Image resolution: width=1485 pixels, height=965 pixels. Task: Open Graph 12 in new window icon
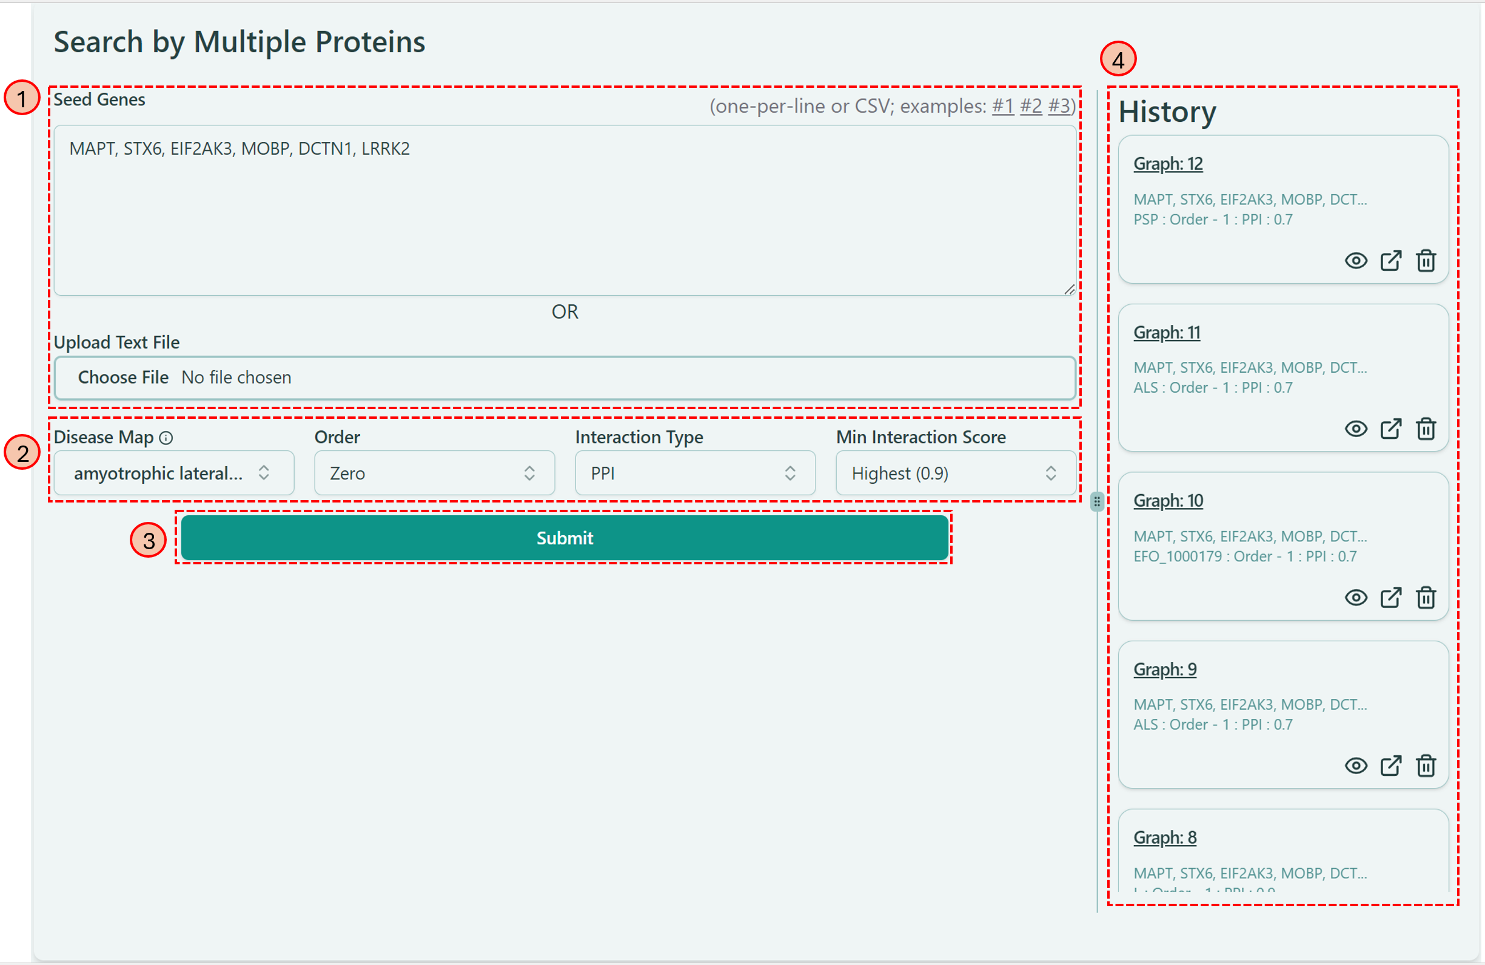pyautogui.click(x=1390, y=261)
